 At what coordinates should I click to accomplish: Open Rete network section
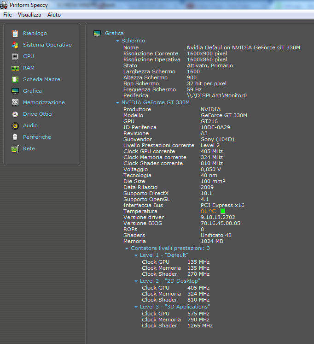point(29,148)
